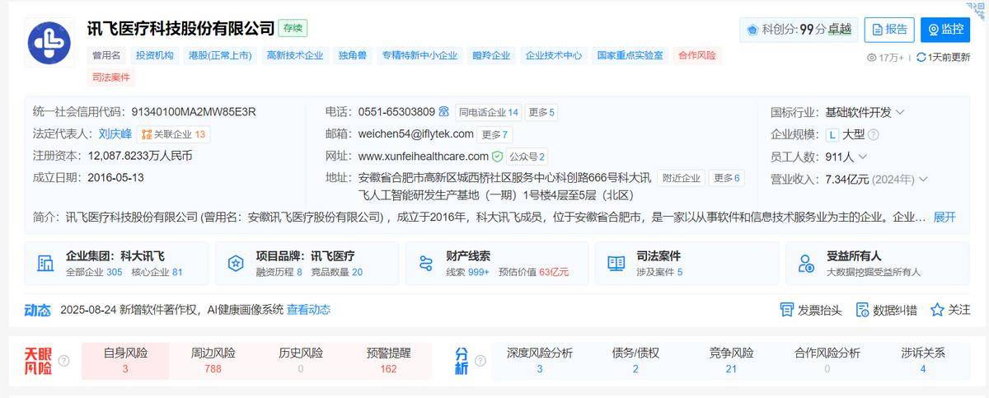Open the 竞争风险 tab
The width and height of the screenshot is (989, 398).
point(731,361)
